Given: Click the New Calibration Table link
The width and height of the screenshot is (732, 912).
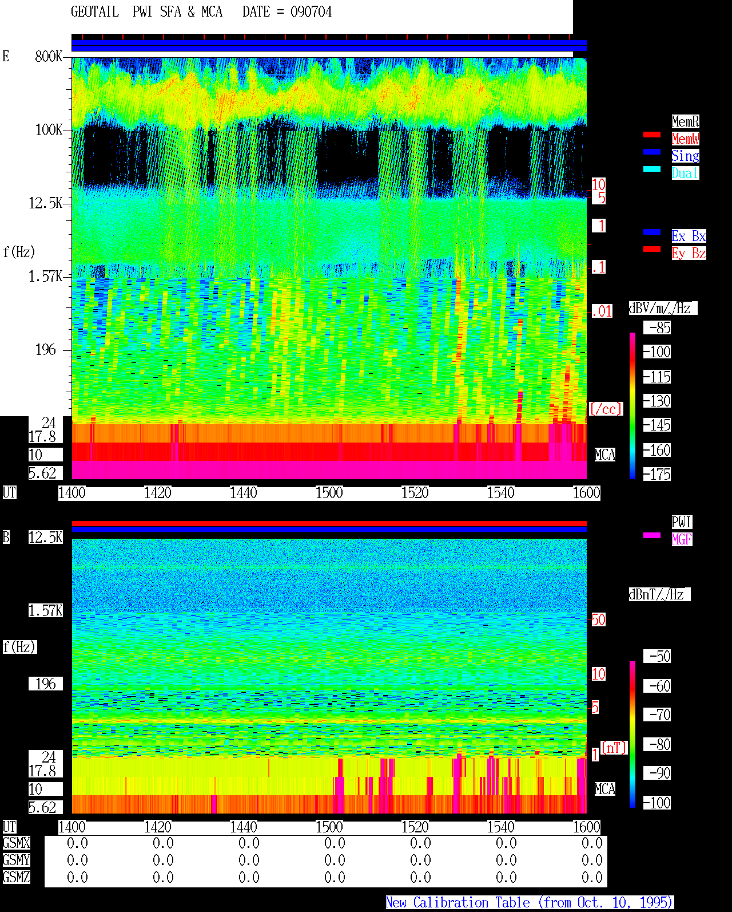Looking at the screenshot, I should pyautogui.click(x=530, y=903).
